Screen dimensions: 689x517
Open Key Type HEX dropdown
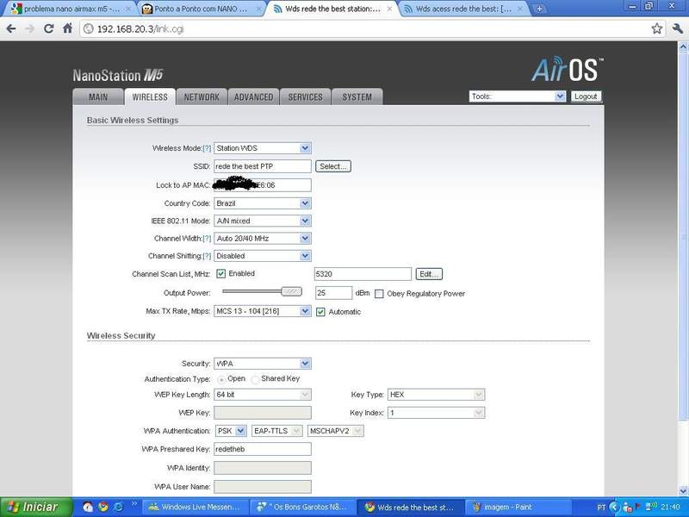point(436,395)
